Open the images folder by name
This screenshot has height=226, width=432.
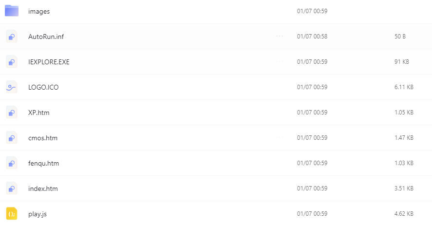pos(39,11)
